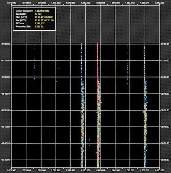Viewport: 171px width, 173px height.
Task: Click the 'Bandwidth:' label in info box
Action: click(21, 14)
